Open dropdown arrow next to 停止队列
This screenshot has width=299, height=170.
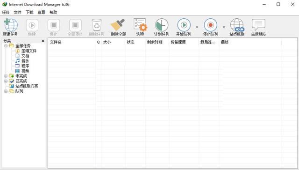[x=224, y=27]
